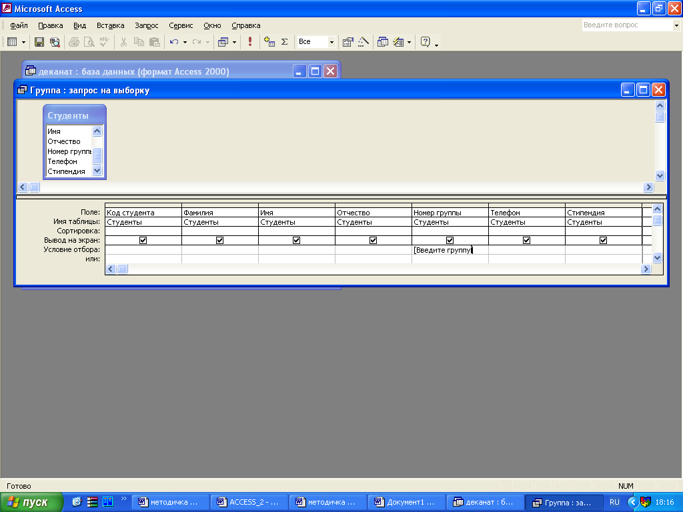Uncheck show box for Код студента column
Screen dimensions: 683x512
point(143,240)
